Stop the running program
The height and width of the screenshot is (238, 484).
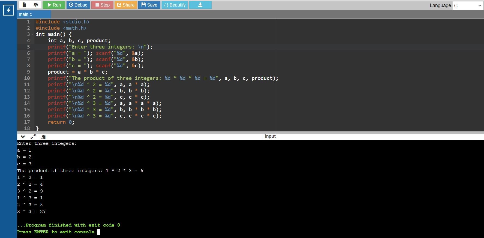pyautogui.click(x=102, y=5)
